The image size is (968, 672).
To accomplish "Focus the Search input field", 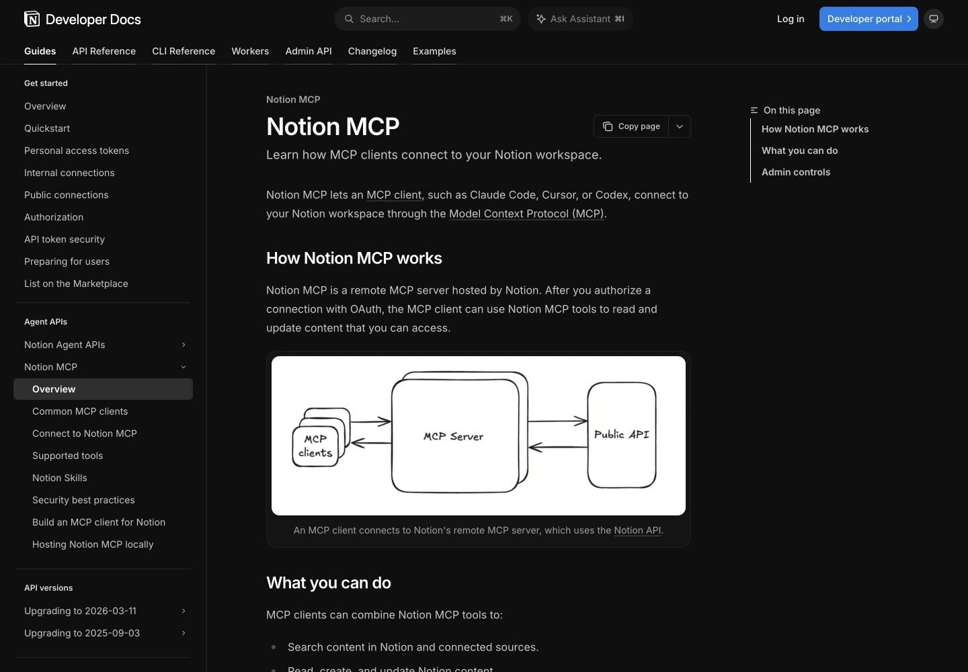I will 428,19.
